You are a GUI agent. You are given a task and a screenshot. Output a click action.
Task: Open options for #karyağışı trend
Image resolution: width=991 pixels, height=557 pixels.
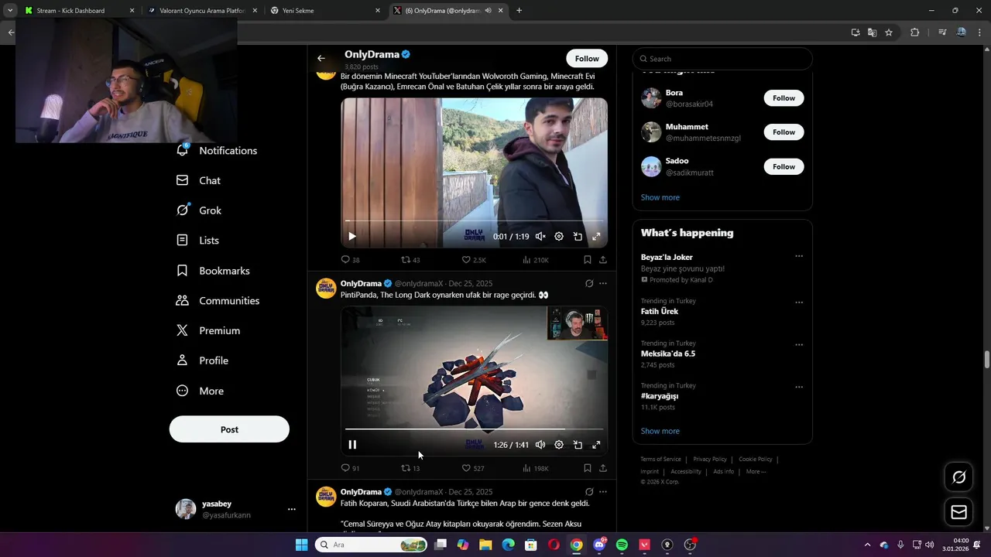click(799, 387)
